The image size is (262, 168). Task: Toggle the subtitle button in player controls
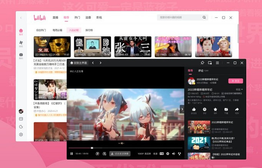[162, 154]
